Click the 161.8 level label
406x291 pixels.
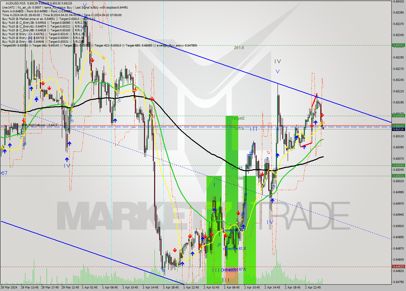click(239, 128)
